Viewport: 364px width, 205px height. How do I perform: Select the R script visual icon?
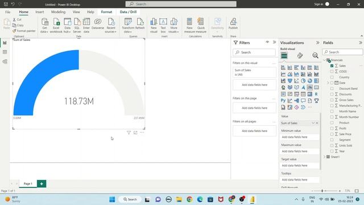click(316, 94)
